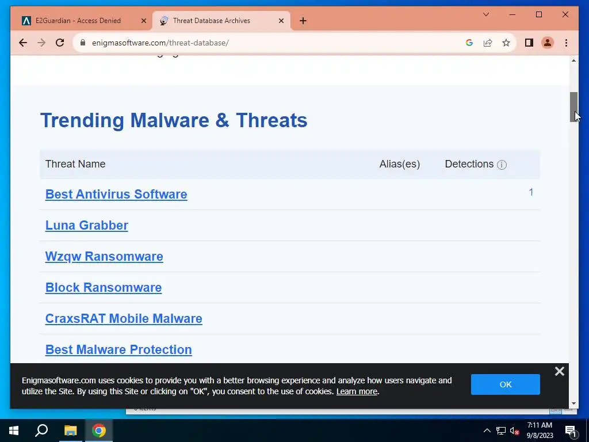Click the muted volume tray icon

point(514,430)
